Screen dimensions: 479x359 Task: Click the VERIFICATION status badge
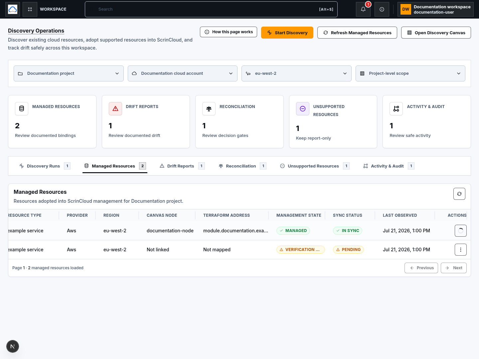pos(301,250)
